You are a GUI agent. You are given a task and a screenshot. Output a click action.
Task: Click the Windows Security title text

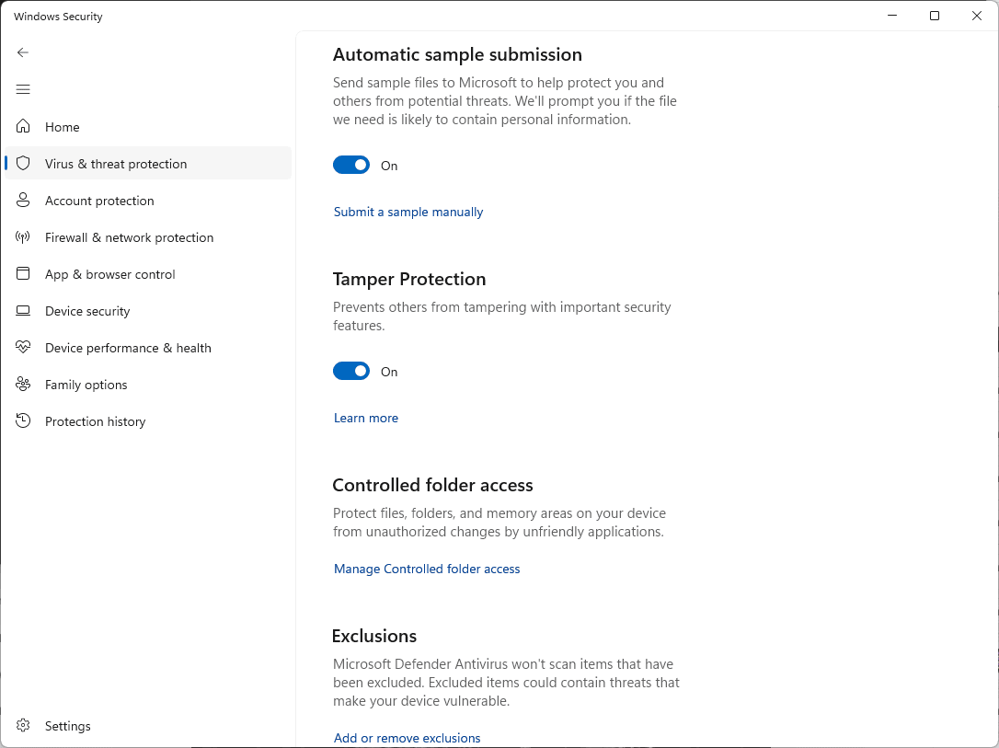[58, 17]
